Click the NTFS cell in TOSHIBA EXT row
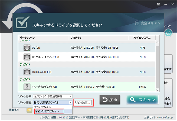The image size is (177, 121). point(143,72)
